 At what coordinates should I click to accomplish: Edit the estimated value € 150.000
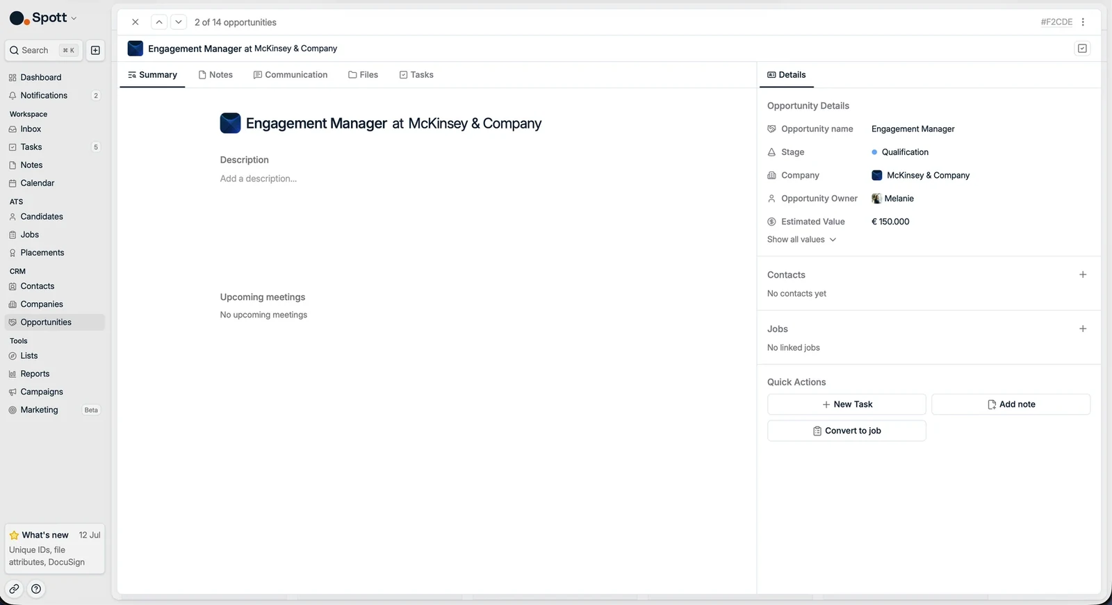coord(890,222)
